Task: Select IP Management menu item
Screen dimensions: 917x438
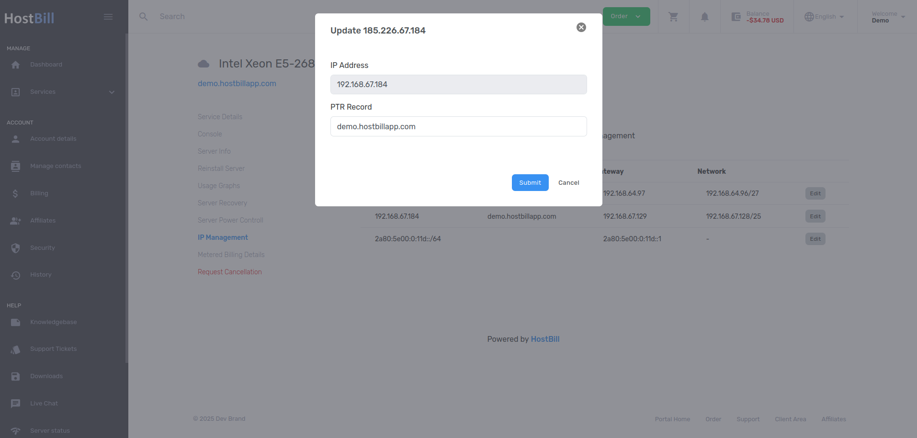Action: tap(223, 237)
